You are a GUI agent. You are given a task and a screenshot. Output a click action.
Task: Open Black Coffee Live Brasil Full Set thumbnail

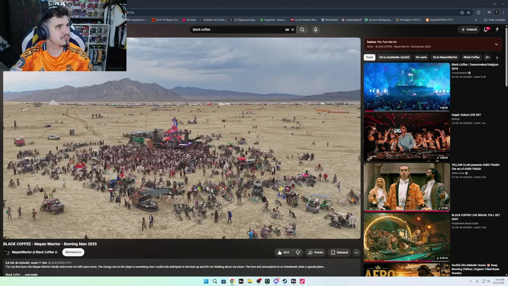407,237
